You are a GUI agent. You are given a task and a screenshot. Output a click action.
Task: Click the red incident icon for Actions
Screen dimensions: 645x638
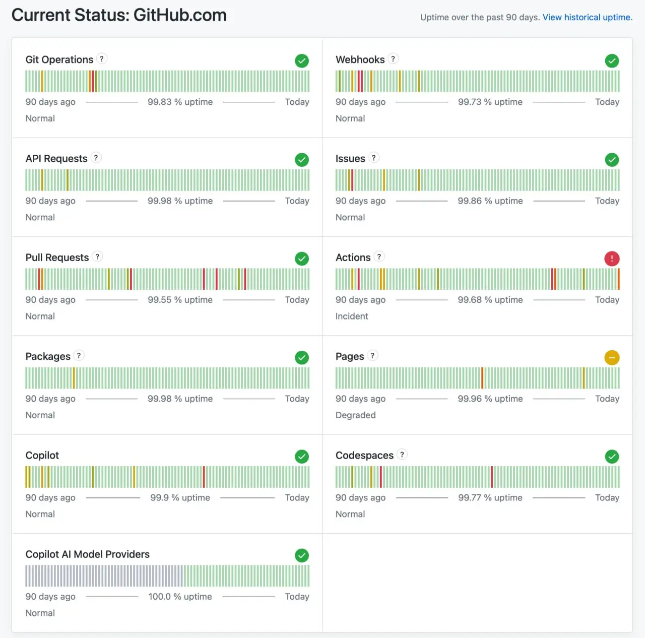(x=612, y=259)
